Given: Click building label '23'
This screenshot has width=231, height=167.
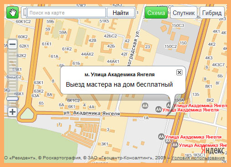Looking at the screenshot, I should point(147,47).
